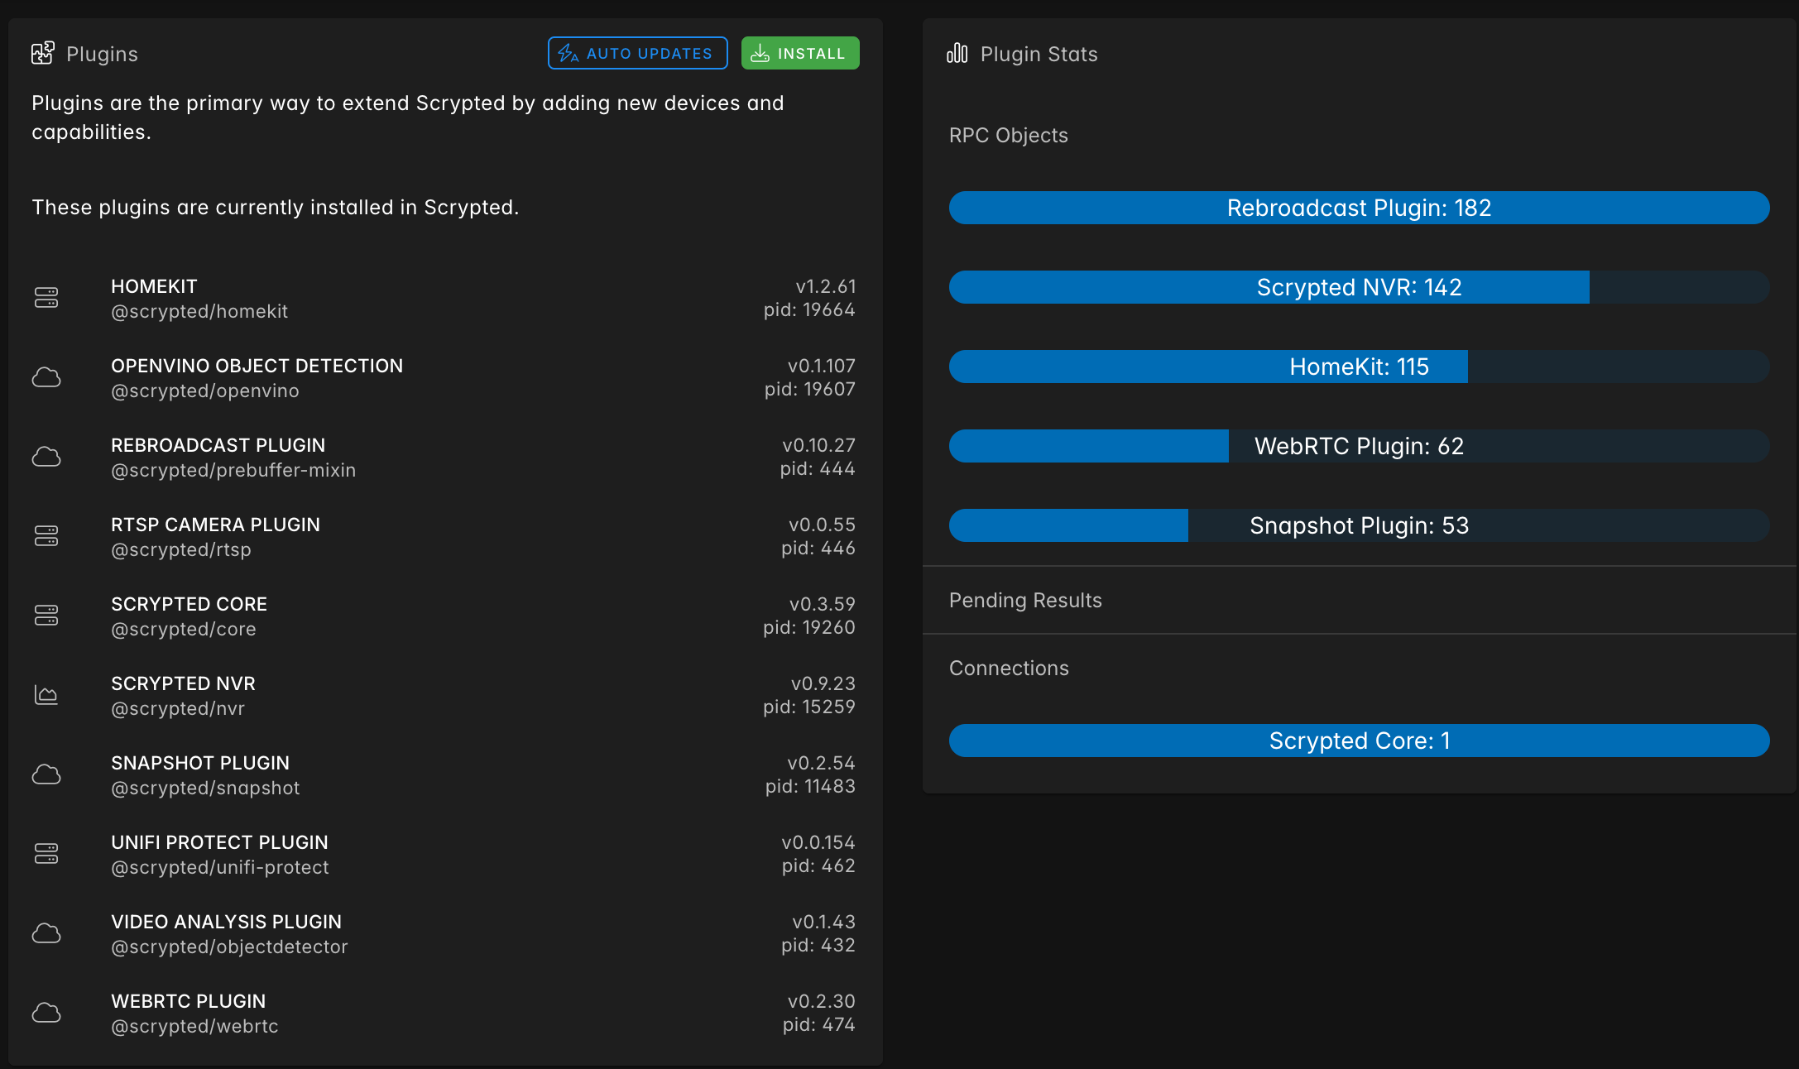Click the Plugins puzzle icon in header
Viewport: 1799px width, 1069px height.
(x=43, y=54)
